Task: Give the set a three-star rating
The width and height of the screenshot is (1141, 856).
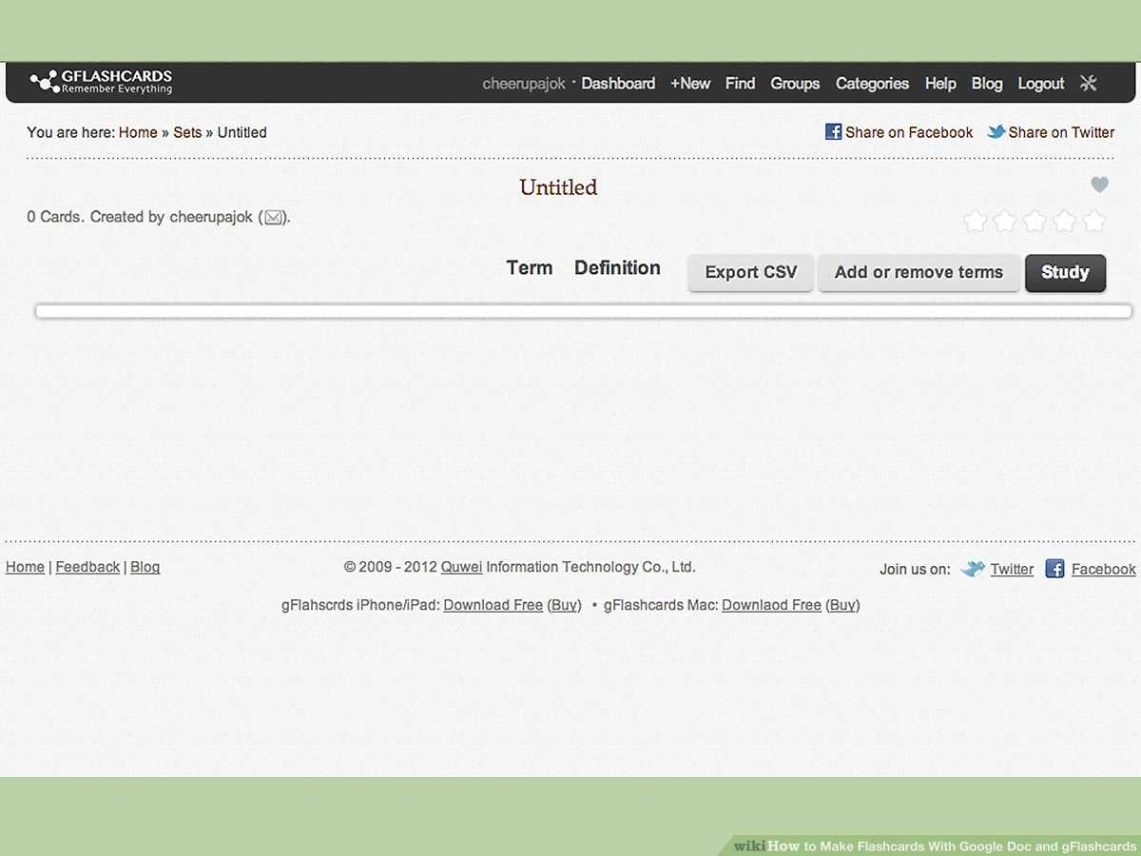Action: 1035,222
